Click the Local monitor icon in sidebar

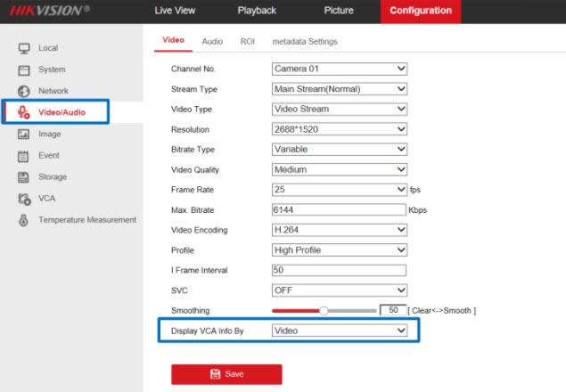24,48
